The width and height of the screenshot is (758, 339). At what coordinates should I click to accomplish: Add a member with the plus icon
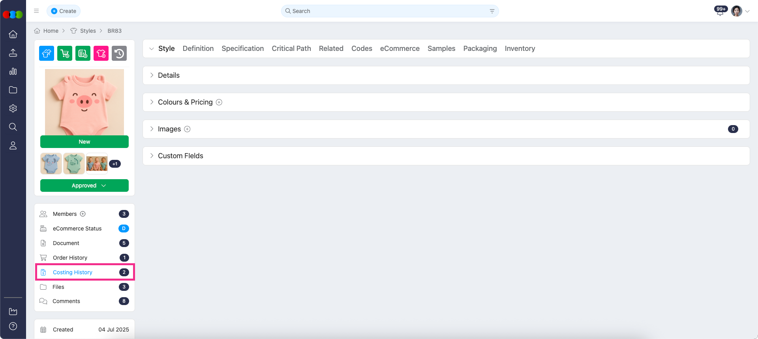pyautogui.click(x=83, y=214)
